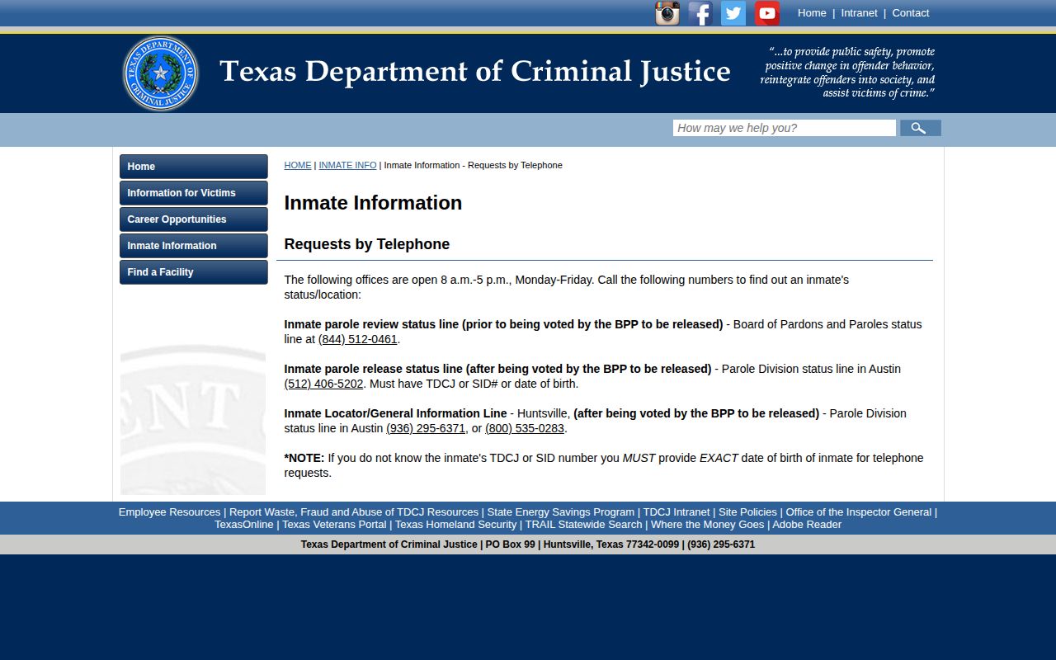The height and width of the screenshot is (660, 1056).
Task: Choose Find a Facility in sidebar
Action: click(x=194, y=272)
